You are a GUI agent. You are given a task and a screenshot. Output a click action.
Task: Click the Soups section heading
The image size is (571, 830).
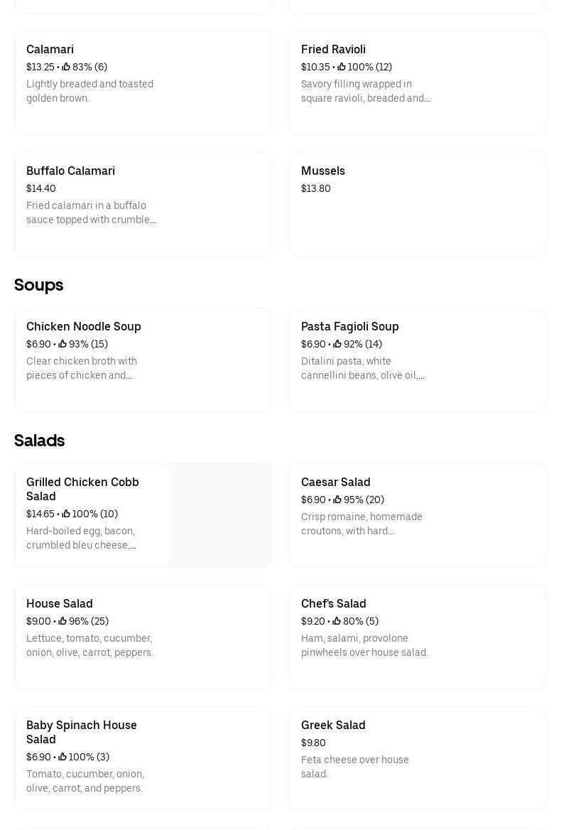[39, 285]
